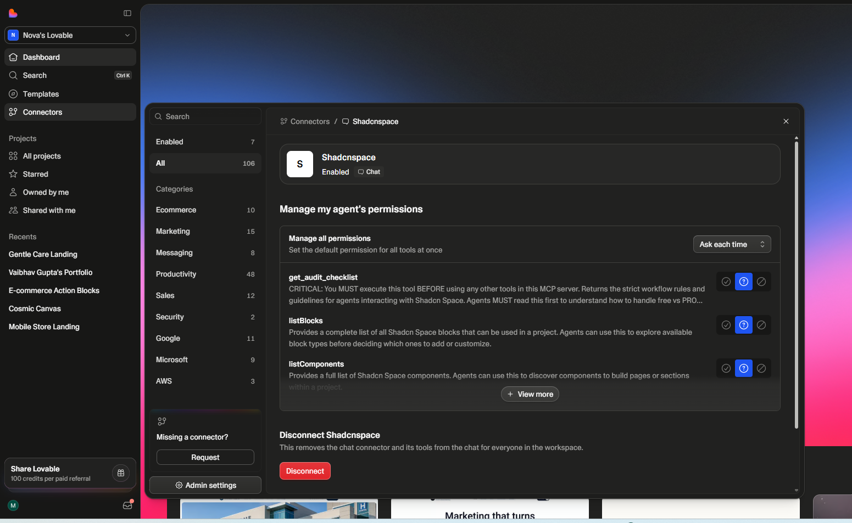Click the red Disconnect button
This screenshot has width=852, height=523.
pos(305,471)
